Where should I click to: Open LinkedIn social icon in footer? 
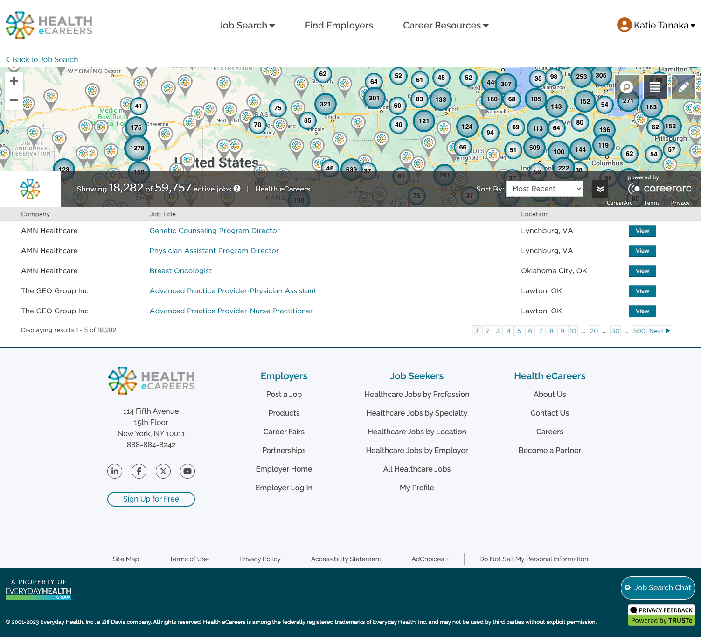pos(115,471)
